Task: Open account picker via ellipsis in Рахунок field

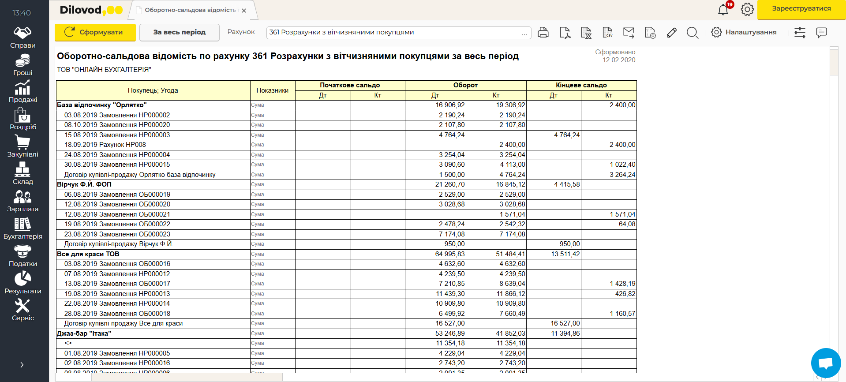Action: (524, 33)
